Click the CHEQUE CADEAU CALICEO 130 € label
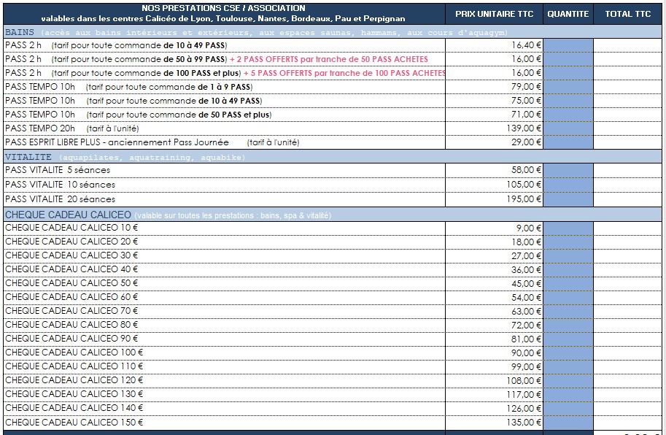666x435 pixels. pos(74,394)
